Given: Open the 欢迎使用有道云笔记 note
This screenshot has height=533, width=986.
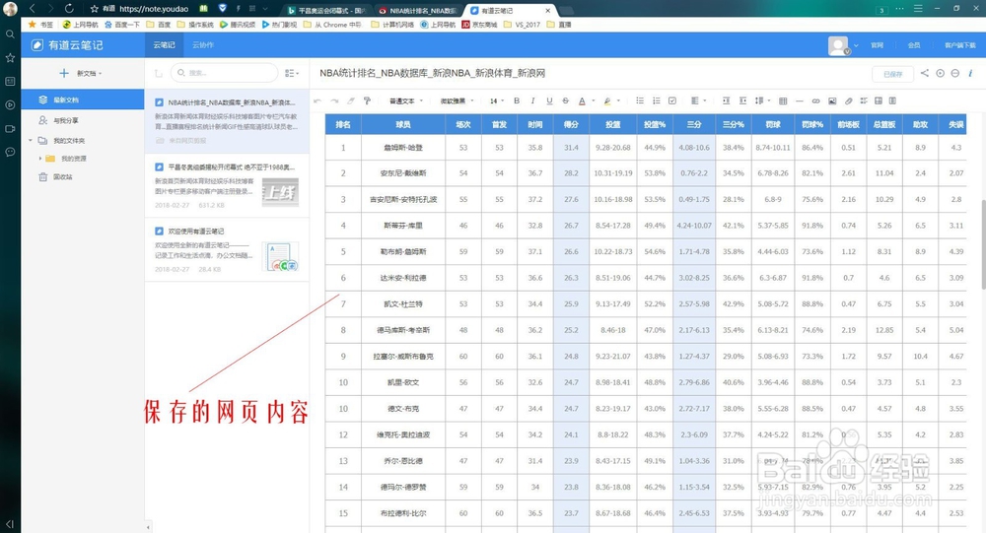Looking at the screenshot, I should [227, 249].
